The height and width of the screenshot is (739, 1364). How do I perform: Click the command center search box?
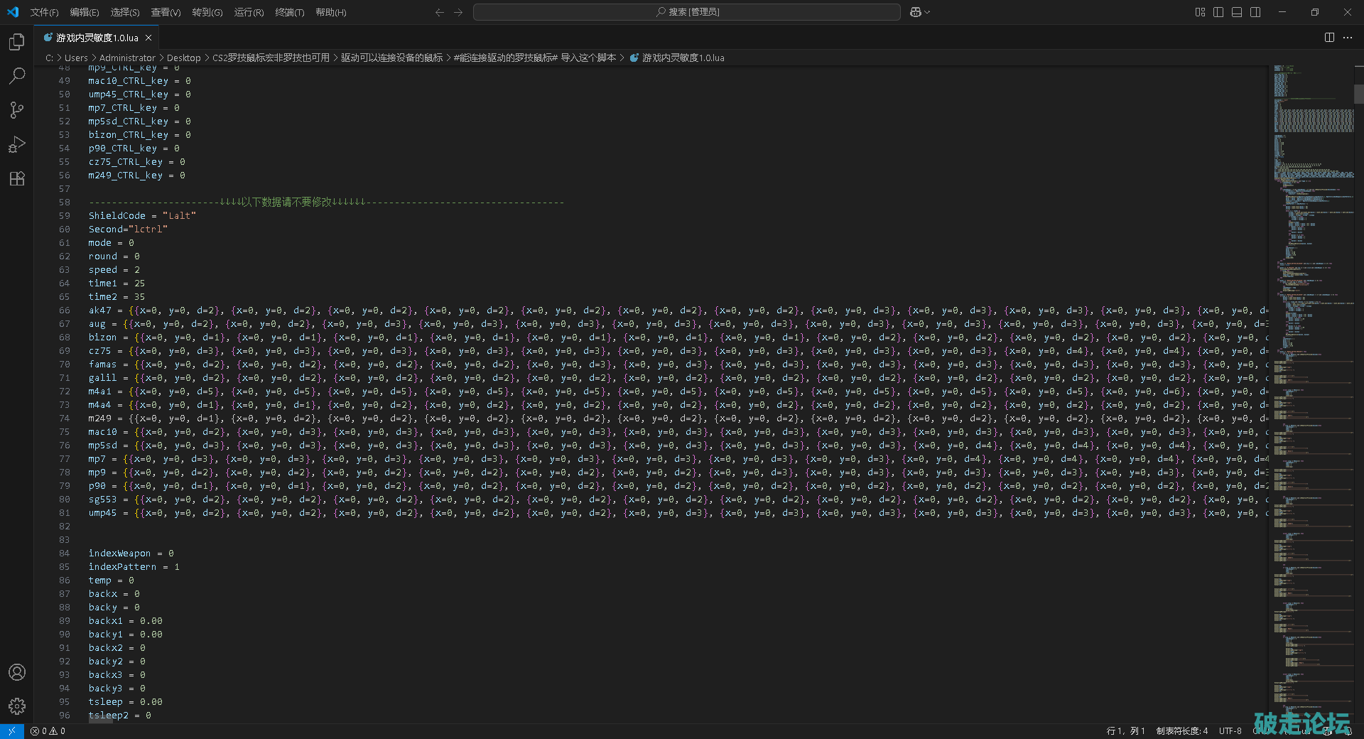(686, 12)
